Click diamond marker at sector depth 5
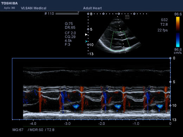183x137 pixels. coord(88,29)
